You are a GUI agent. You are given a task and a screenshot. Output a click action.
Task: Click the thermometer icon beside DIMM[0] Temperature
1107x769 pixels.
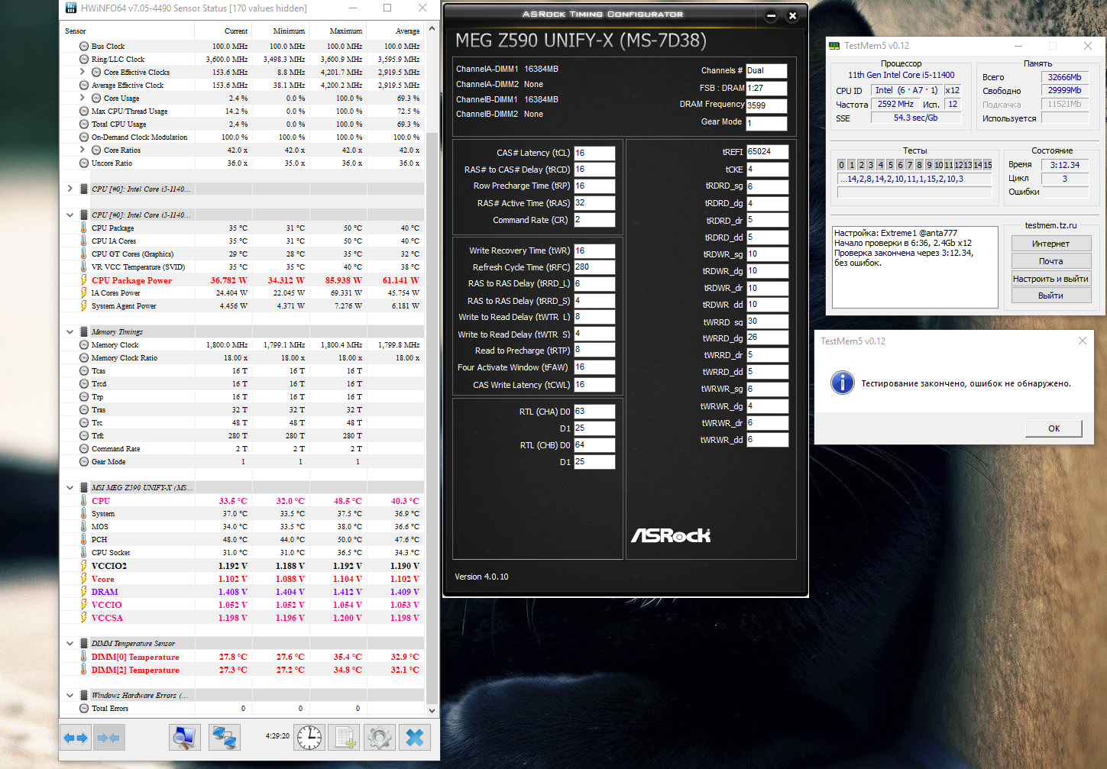click(84, 657)
